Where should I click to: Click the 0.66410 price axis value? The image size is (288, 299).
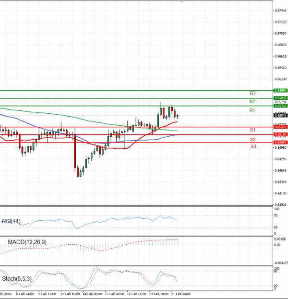(x=280, y=68)
